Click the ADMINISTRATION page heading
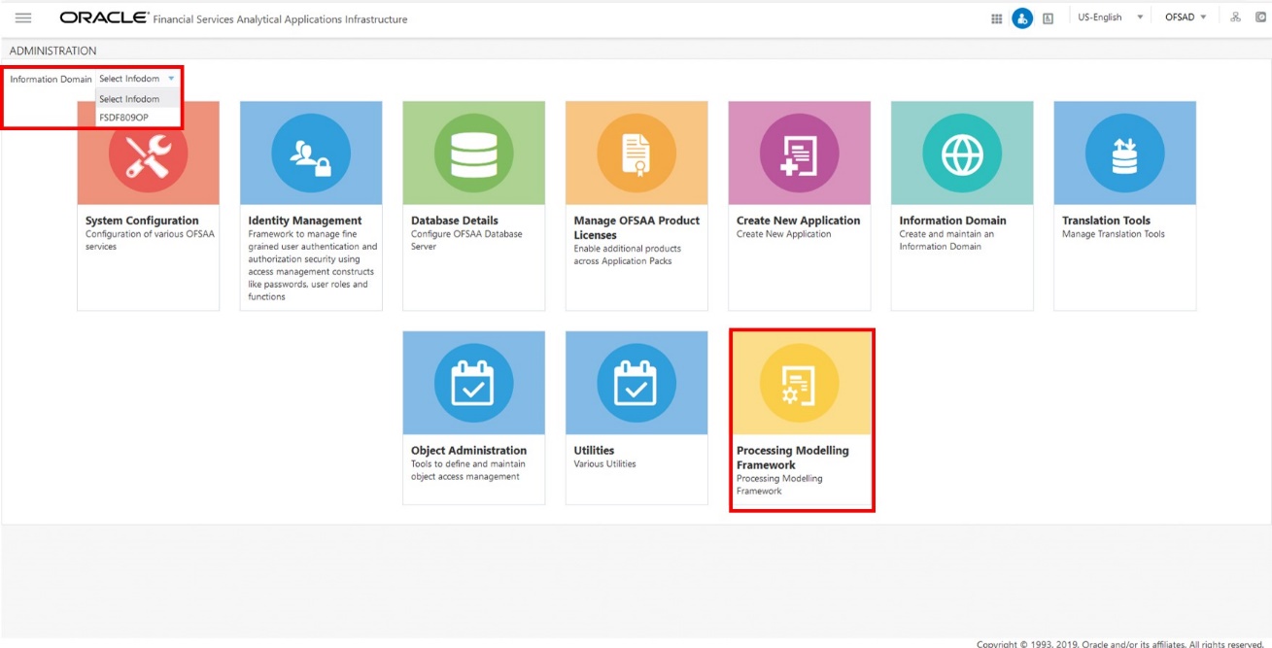The width and height of the screenshot is (1272, 648). pos(53,51)
